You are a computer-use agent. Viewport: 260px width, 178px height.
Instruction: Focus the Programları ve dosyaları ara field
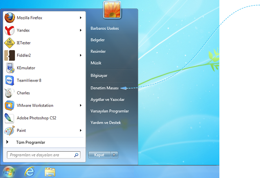(43, 155)
